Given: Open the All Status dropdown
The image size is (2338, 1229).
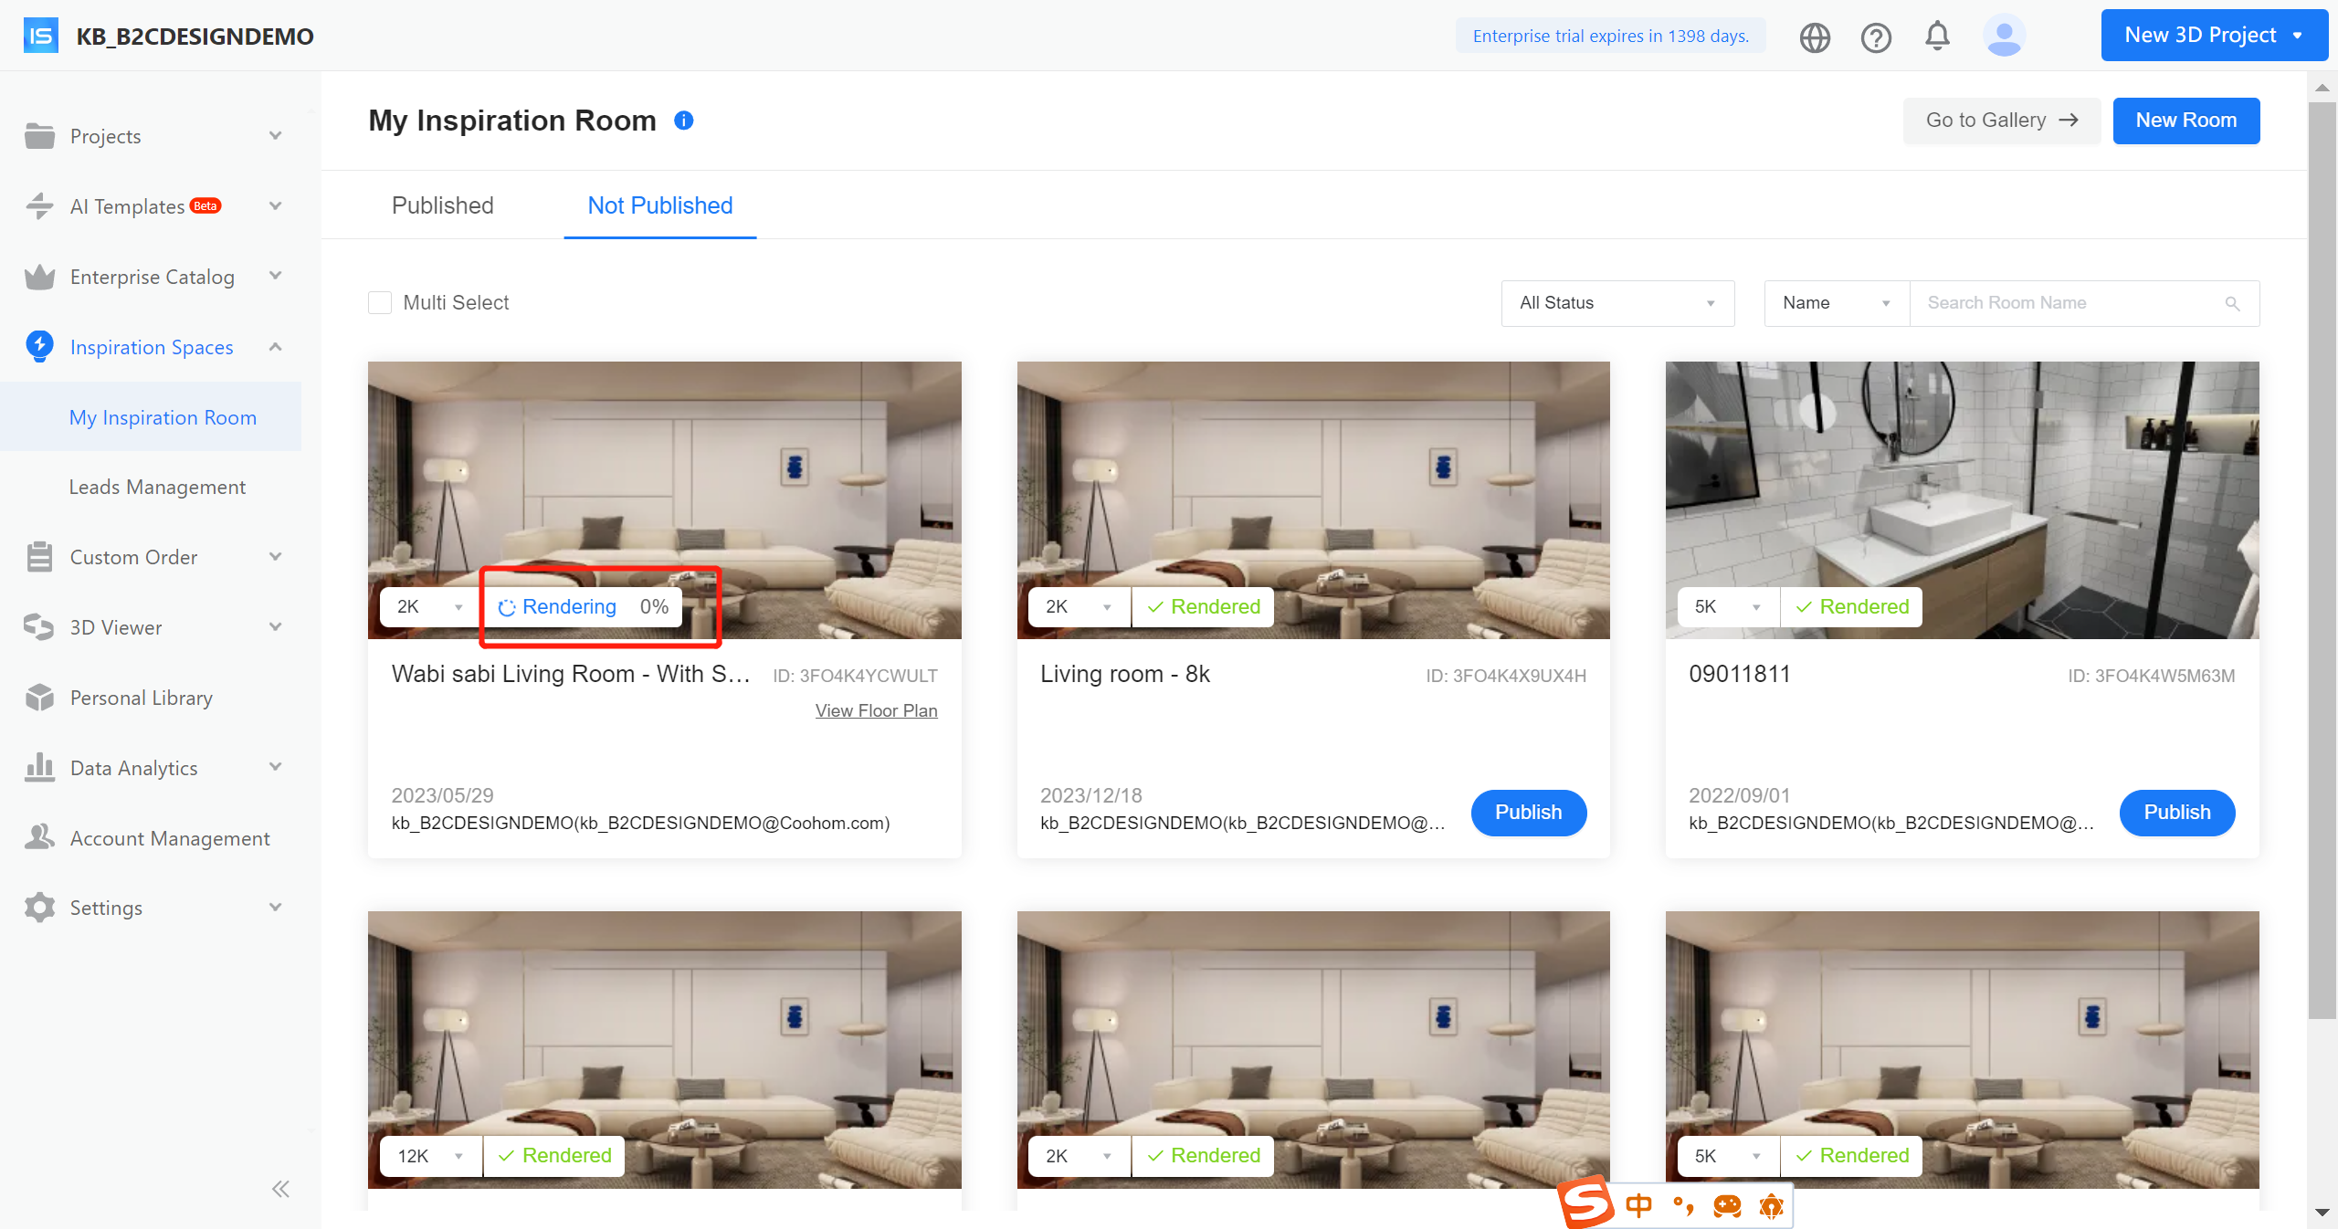Looking at the screenshot, I should 1617,303.
